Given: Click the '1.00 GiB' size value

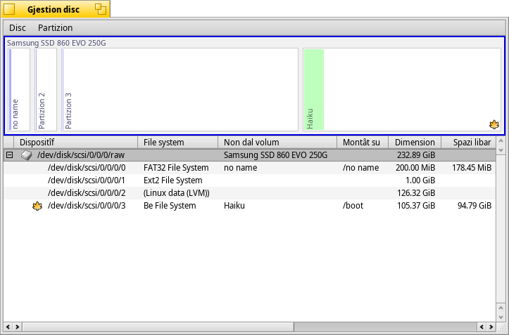Looking at the screenshot, I should (x=420, y=180).
